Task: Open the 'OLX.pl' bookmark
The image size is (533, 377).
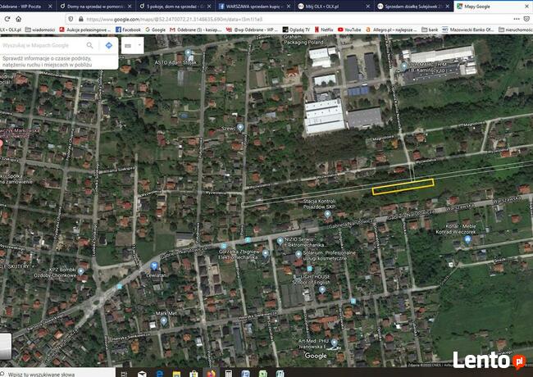Action: (10, 30)
